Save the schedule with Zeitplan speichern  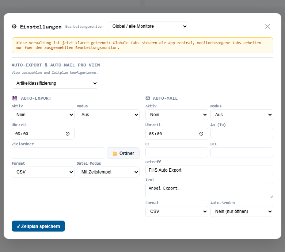coord(38,226)
